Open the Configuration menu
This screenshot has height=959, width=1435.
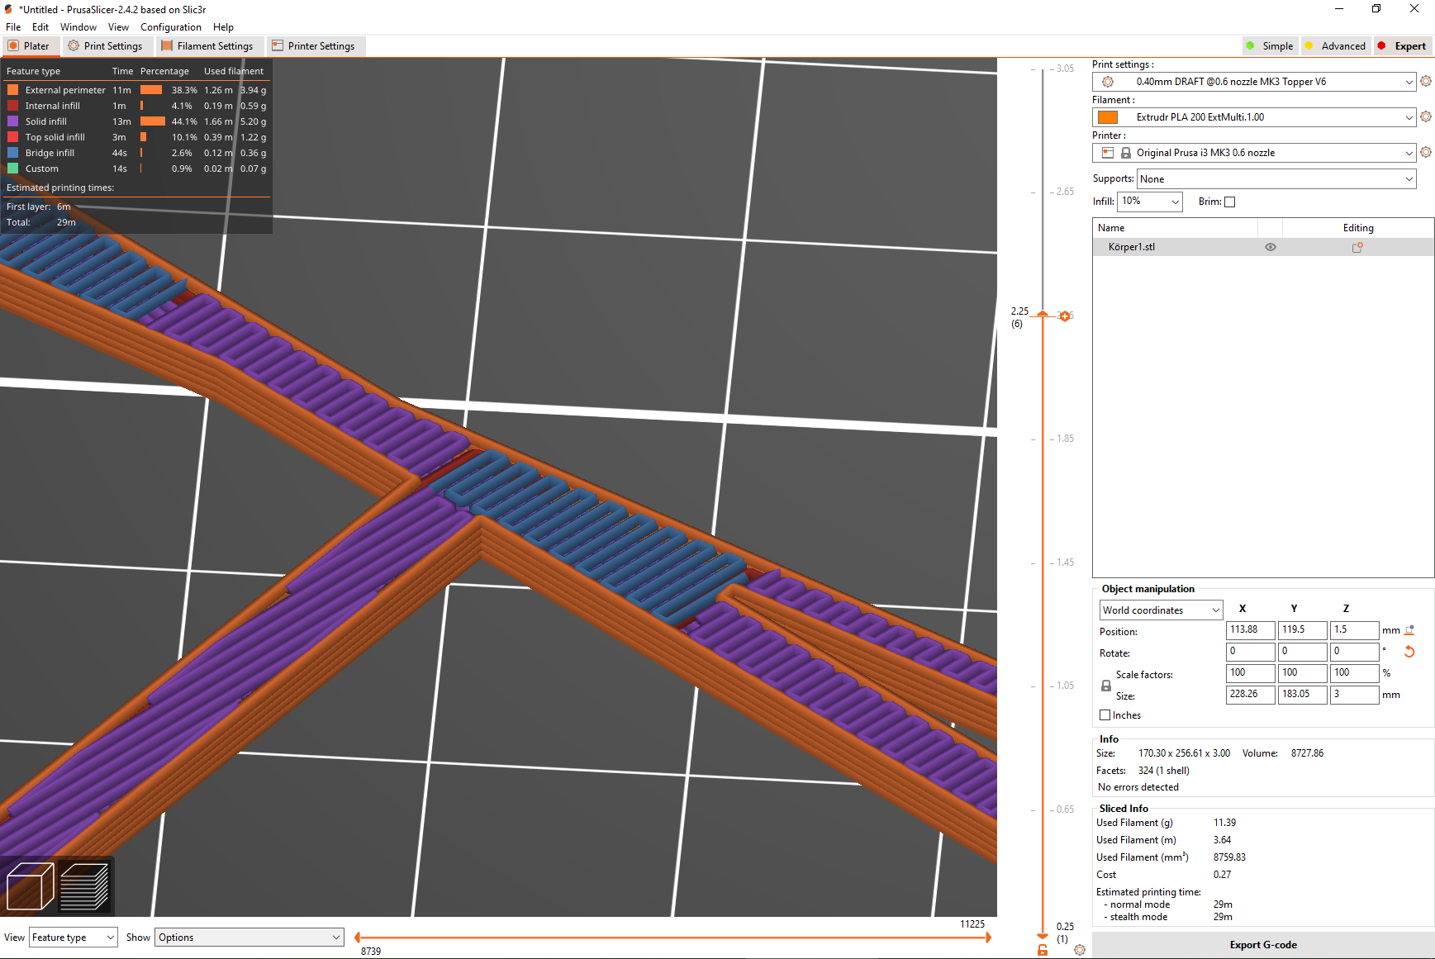[x=171, y=26]
